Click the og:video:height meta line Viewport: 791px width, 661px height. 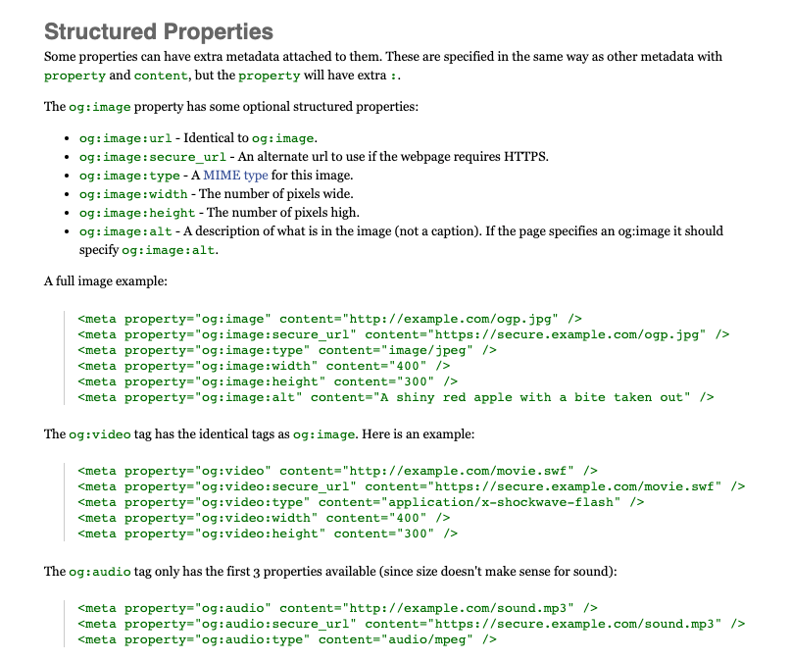click(268, 534)
